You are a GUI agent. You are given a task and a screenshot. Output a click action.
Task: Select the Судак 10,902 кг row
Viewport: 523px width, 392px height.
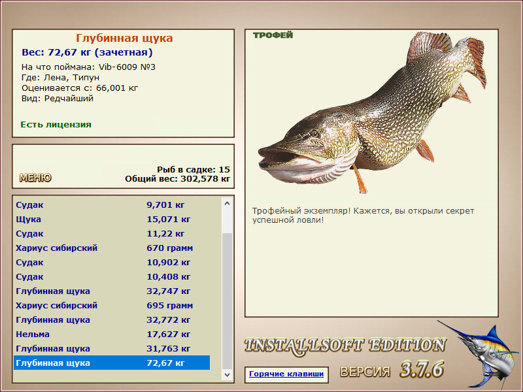pyautogui.click(x=112, y=262)
